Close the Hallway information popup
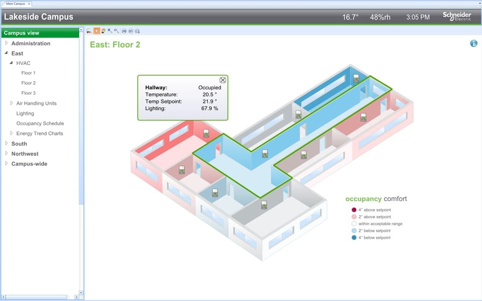482x301 pixels. 222,80
